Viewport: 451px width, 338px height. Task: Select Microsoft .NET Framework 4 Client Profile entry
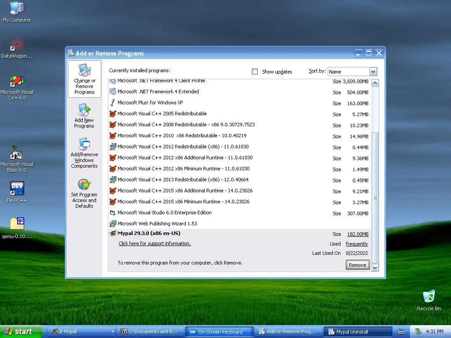(240, 82)
